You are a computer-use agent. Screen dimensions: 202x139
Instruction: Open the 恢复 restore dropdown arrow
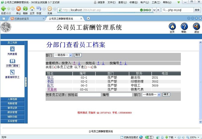tap(44, 9)
